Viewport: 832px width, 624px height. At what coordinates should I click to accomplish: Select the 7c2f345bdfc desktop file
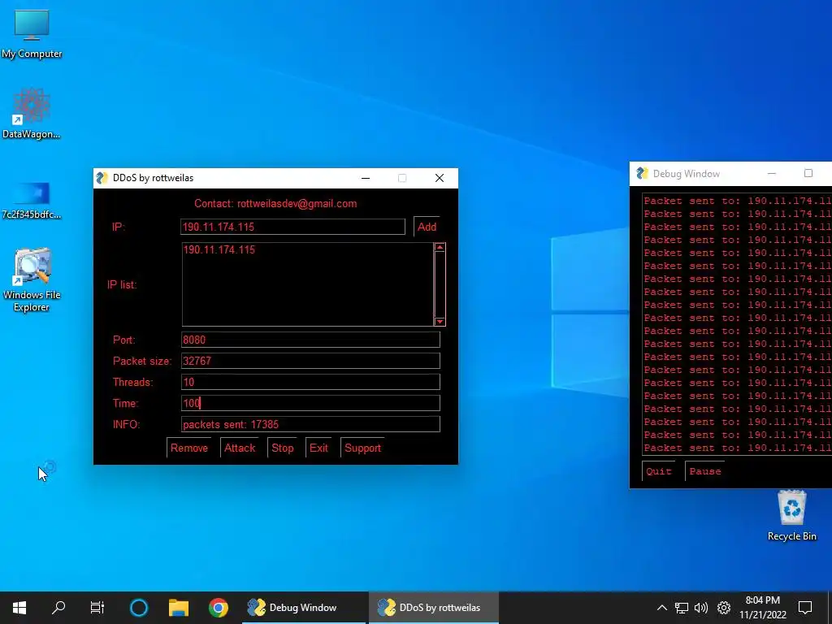[x=32, y=201]
